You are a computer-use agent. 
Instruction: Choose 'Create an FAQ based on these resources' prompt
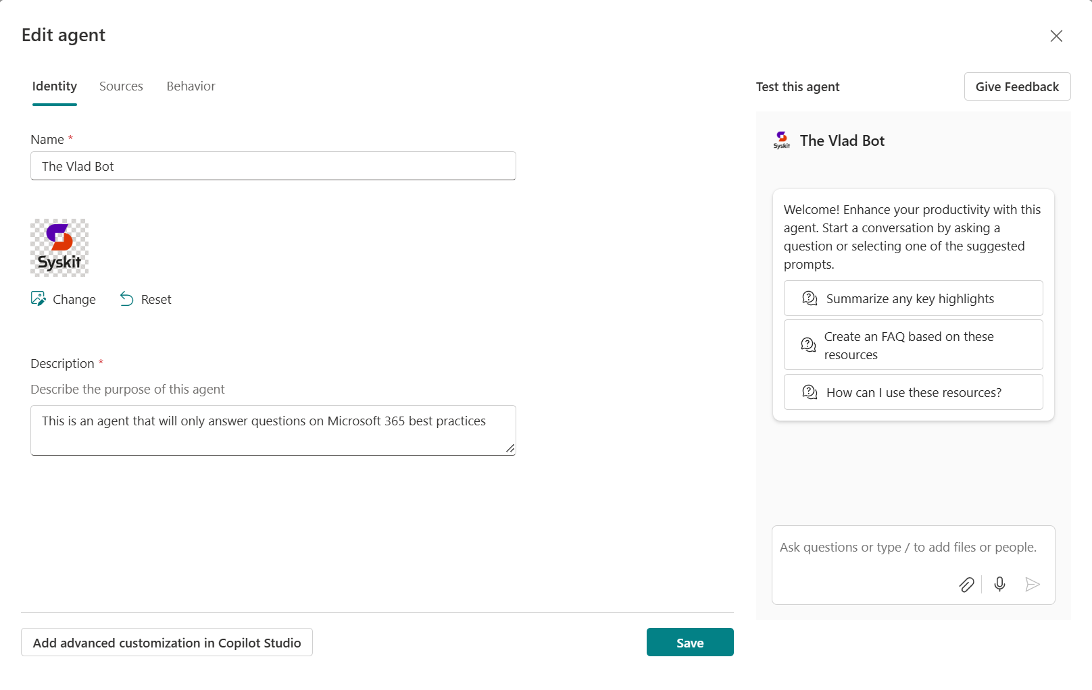tap(912, 344)
